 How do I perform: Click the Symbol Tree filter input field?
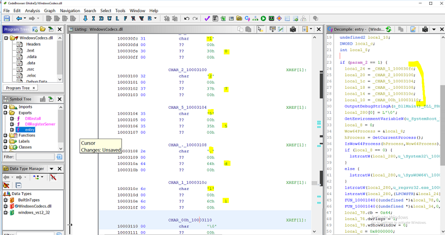click(35, 157)
